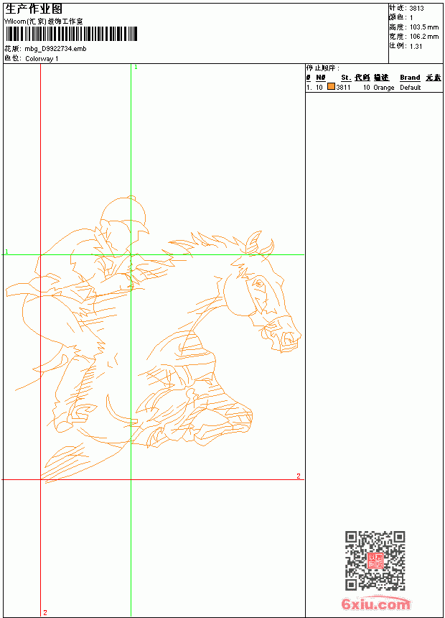Select the green marker 1 at left edge

6,252
